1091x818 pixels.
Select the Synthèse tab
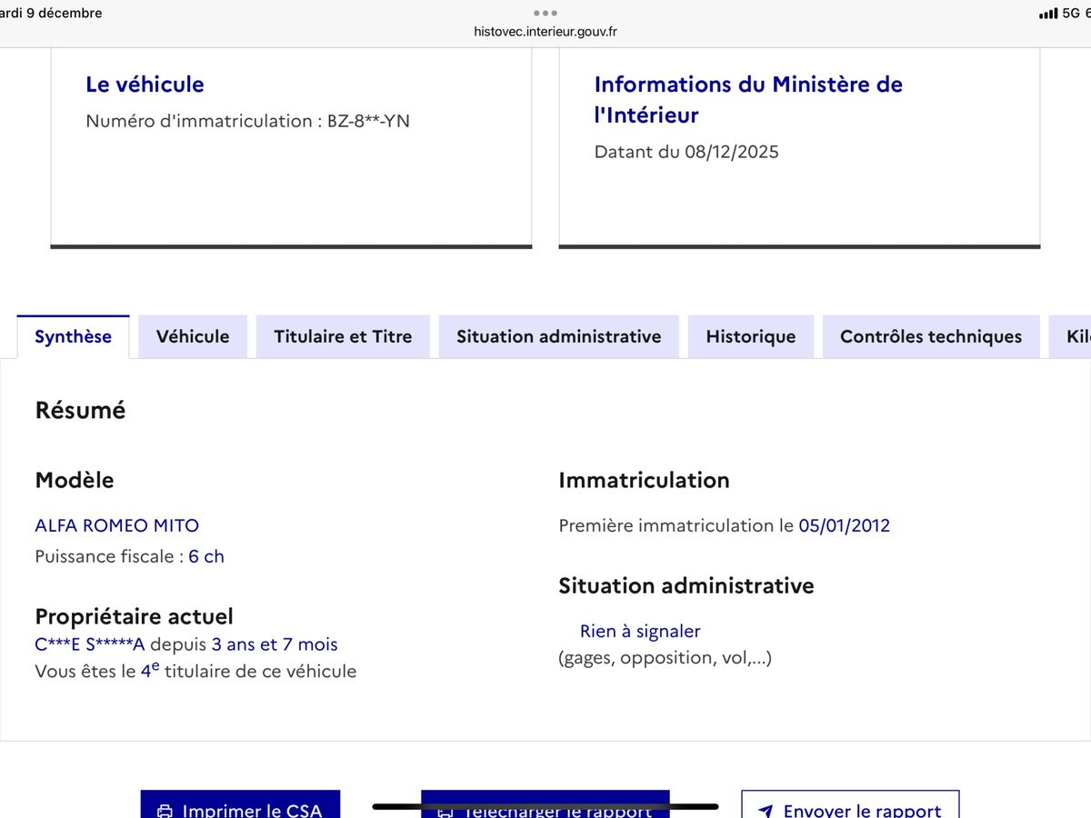[73, 335]
